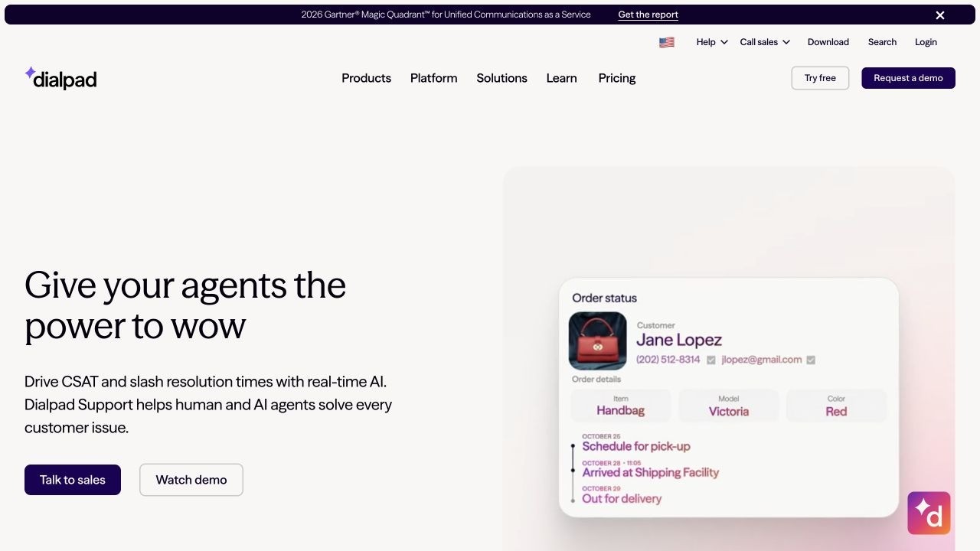Expand the Call sales dropdown
Viewport: 980px width, 551px height.
765,42
